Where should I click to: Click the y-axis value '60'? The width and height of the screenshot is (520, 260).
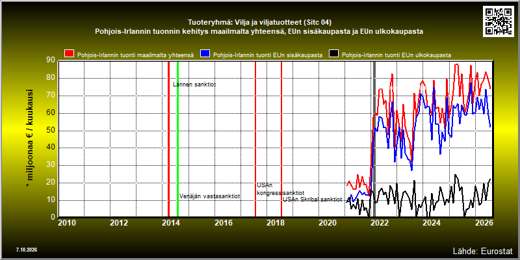(51, 112)
